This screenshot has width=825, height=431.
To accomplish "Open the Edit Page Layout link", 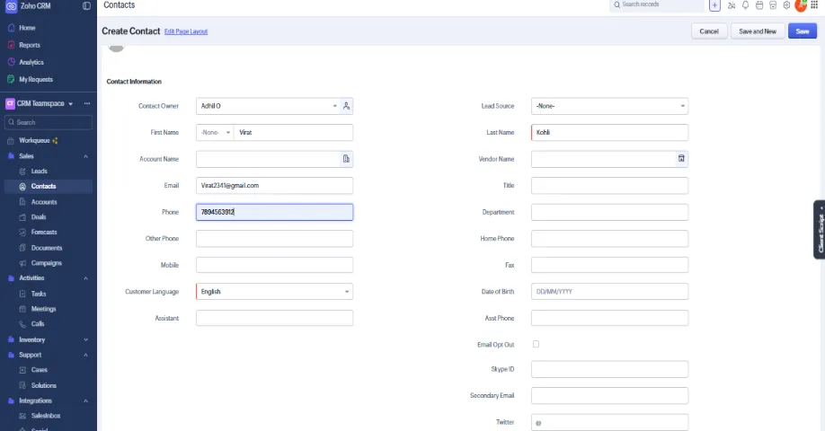I will click(186, 31).
